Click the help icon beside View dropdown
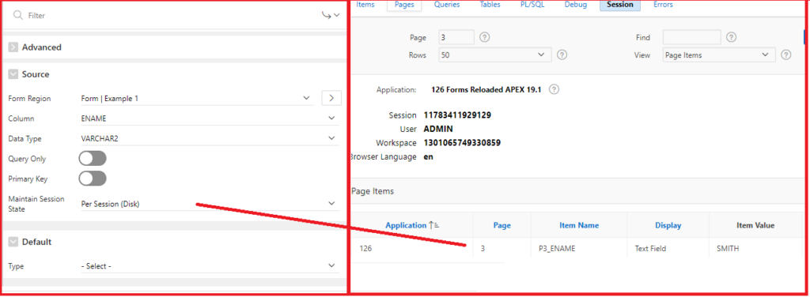 point(786,55)
